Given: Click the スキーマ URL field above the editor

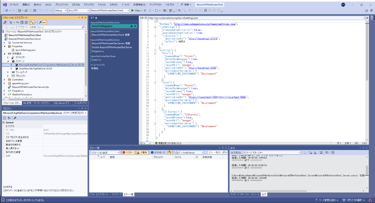Looking at the screenshot, I should [x=256, y=18].
